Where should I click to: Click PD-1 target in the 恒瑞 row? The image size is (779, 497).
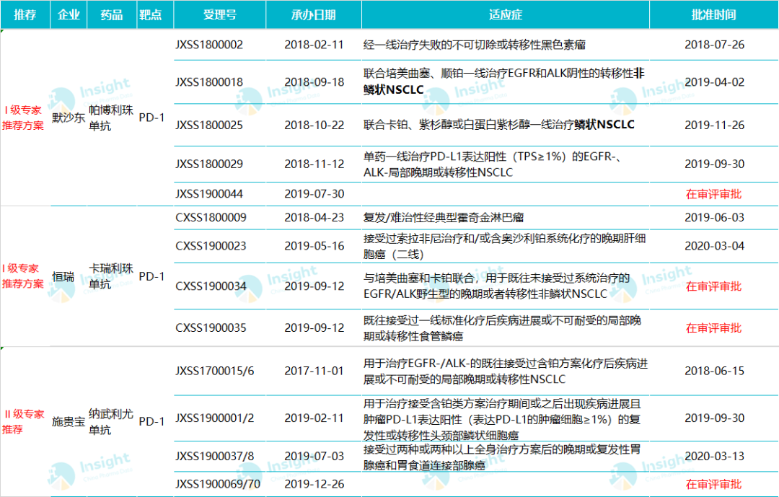(x=151, y=277)
